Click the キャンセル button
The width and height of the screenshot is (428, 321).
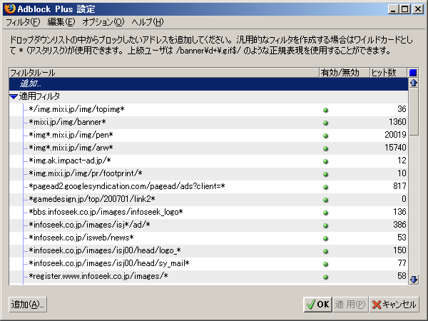394,305
